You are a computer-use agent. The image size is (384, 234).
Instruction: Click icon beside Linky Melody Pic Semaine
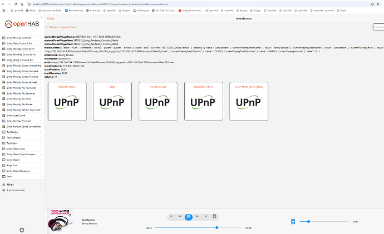click(x=4, y=93)
